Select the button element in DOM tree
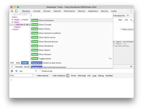The width and height of the screenshot is (143, 111). tap(20, 25)
